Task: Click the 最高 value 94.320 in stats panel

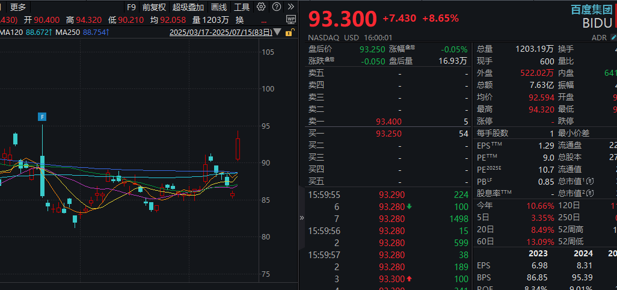Action: [541, 110]
